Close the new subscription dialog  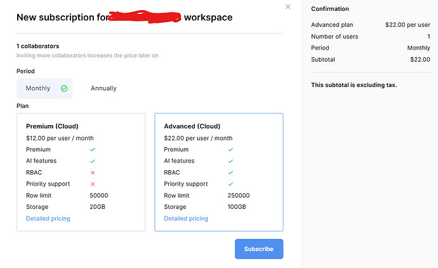click(x=288, y=7)
